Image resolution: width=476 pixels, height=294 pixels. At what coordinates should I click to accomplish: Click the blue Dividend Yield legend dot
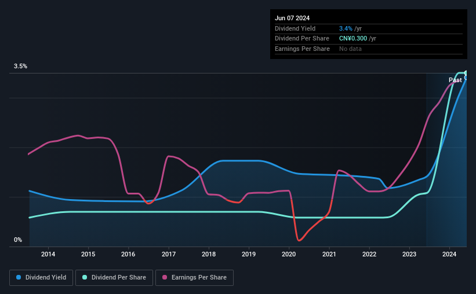[19, 278]
